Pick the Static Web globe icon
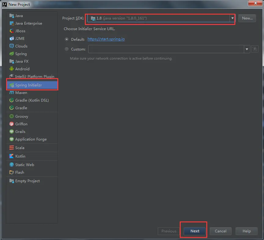The image size is (264, 240). (12, 165)
